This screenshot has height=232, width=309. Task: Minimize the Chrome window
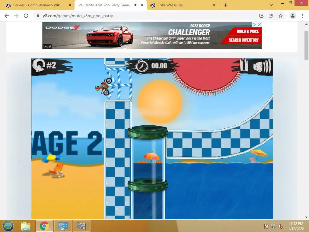282,3
